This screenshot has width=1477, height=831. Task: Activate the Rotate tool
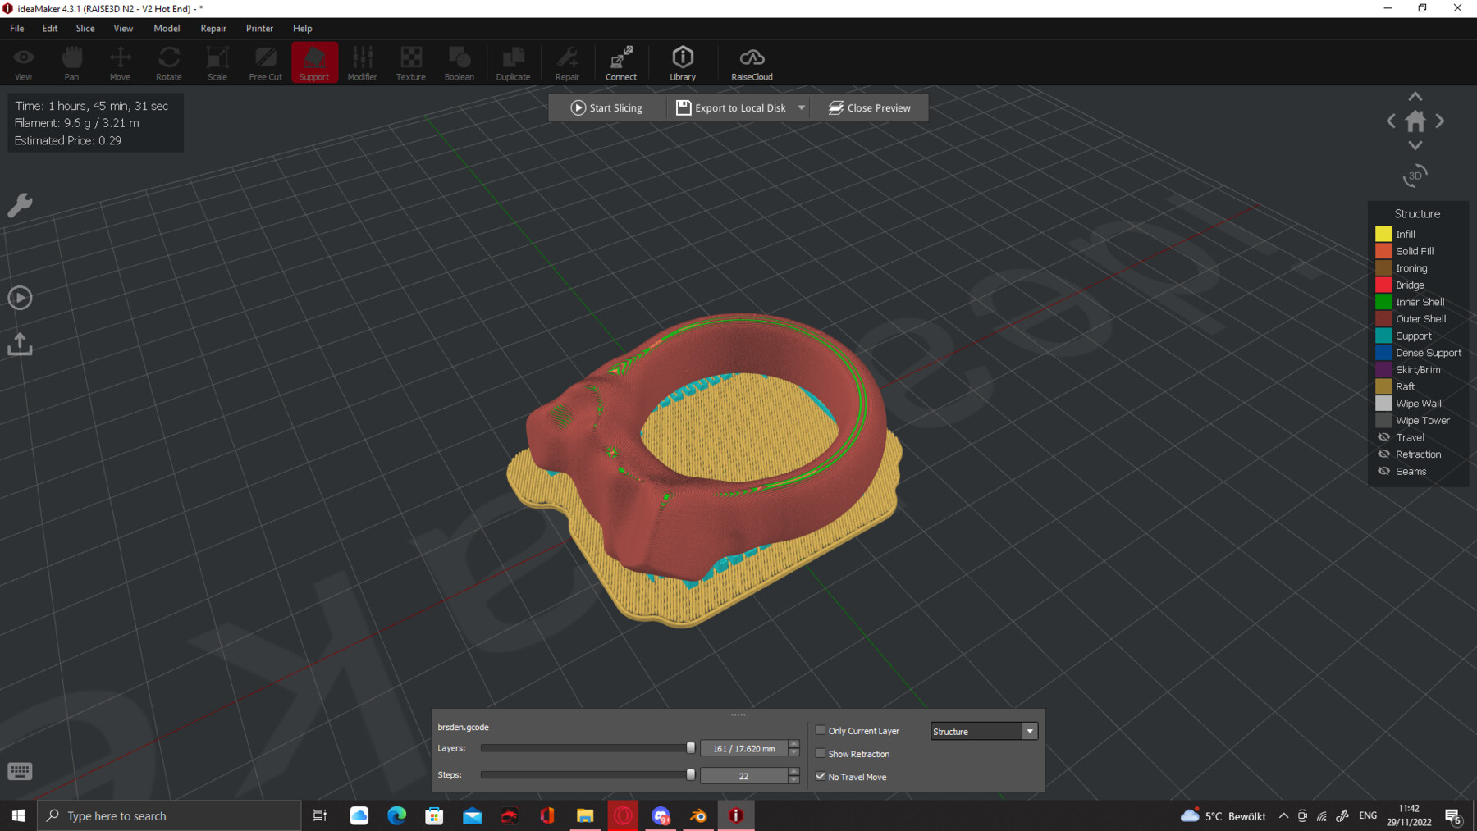pos(168,62)
